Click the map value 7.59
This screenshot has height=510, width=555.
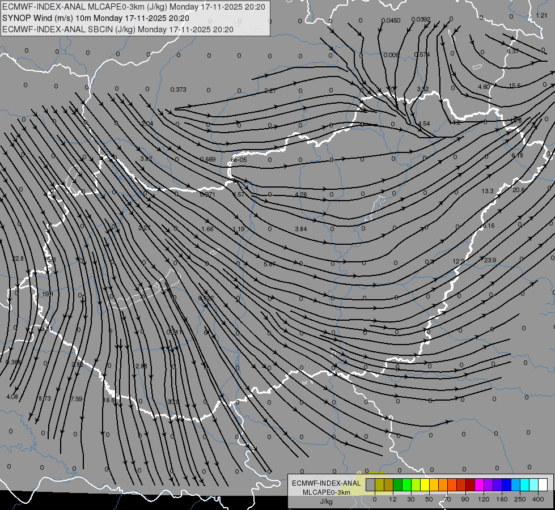point(77,399)
